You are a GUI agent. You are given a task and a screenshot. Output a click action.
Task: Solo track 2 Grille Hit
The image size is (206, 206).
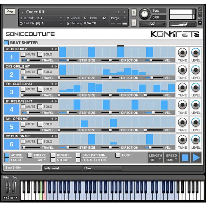coord(40,72)
